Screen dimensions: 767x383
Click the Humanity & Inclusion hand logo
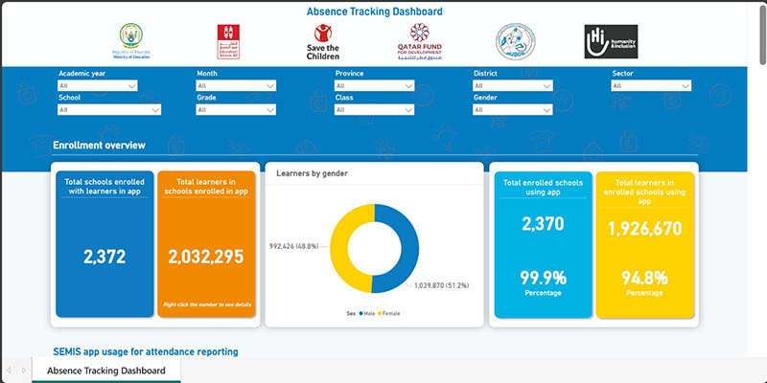tap(611, 42)
